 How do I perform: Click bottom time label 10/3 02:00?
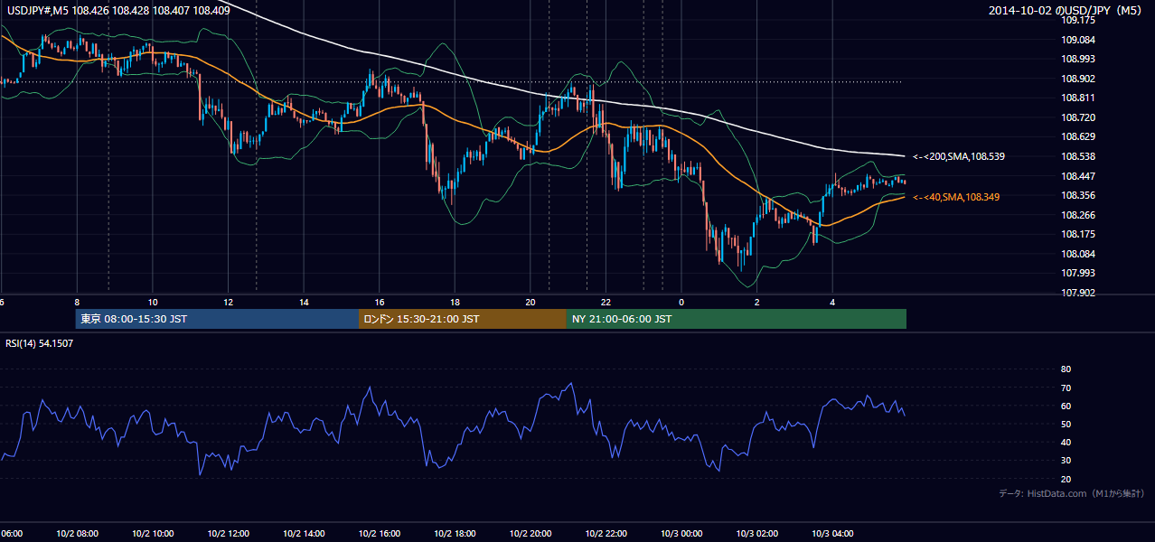tap(756, 534)
